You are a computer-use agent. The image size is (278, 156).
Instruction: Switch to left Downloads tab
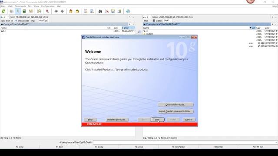pos(22,21)
